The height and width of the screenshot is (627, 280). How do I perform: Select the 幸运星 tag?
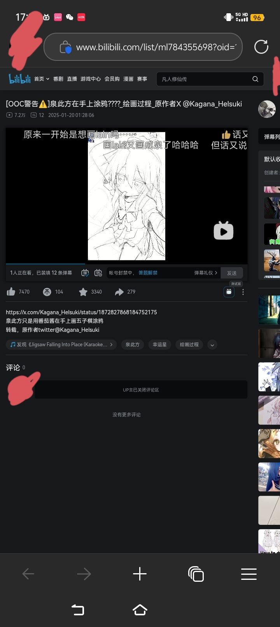tap(159, 345)
